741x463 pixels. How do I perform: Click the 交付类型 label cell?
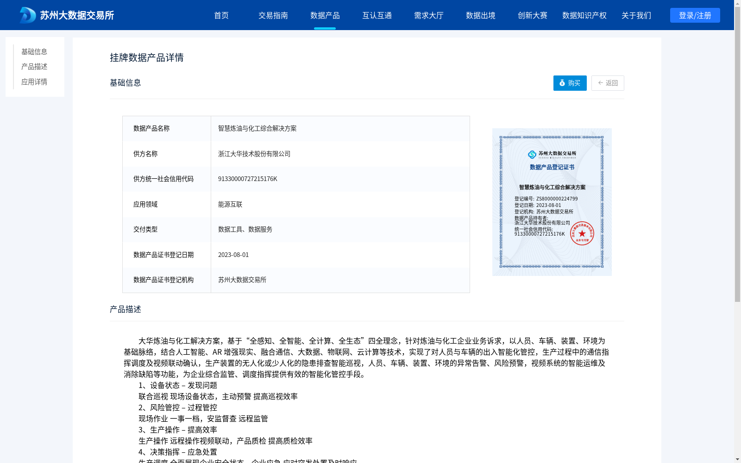point(167,229)
